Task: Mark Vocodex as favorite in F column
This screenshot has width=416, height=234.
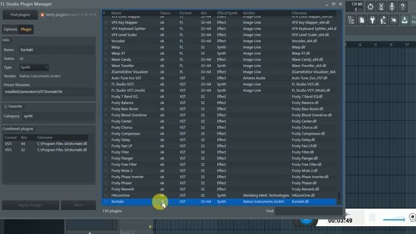Action: tap(106, 41)
